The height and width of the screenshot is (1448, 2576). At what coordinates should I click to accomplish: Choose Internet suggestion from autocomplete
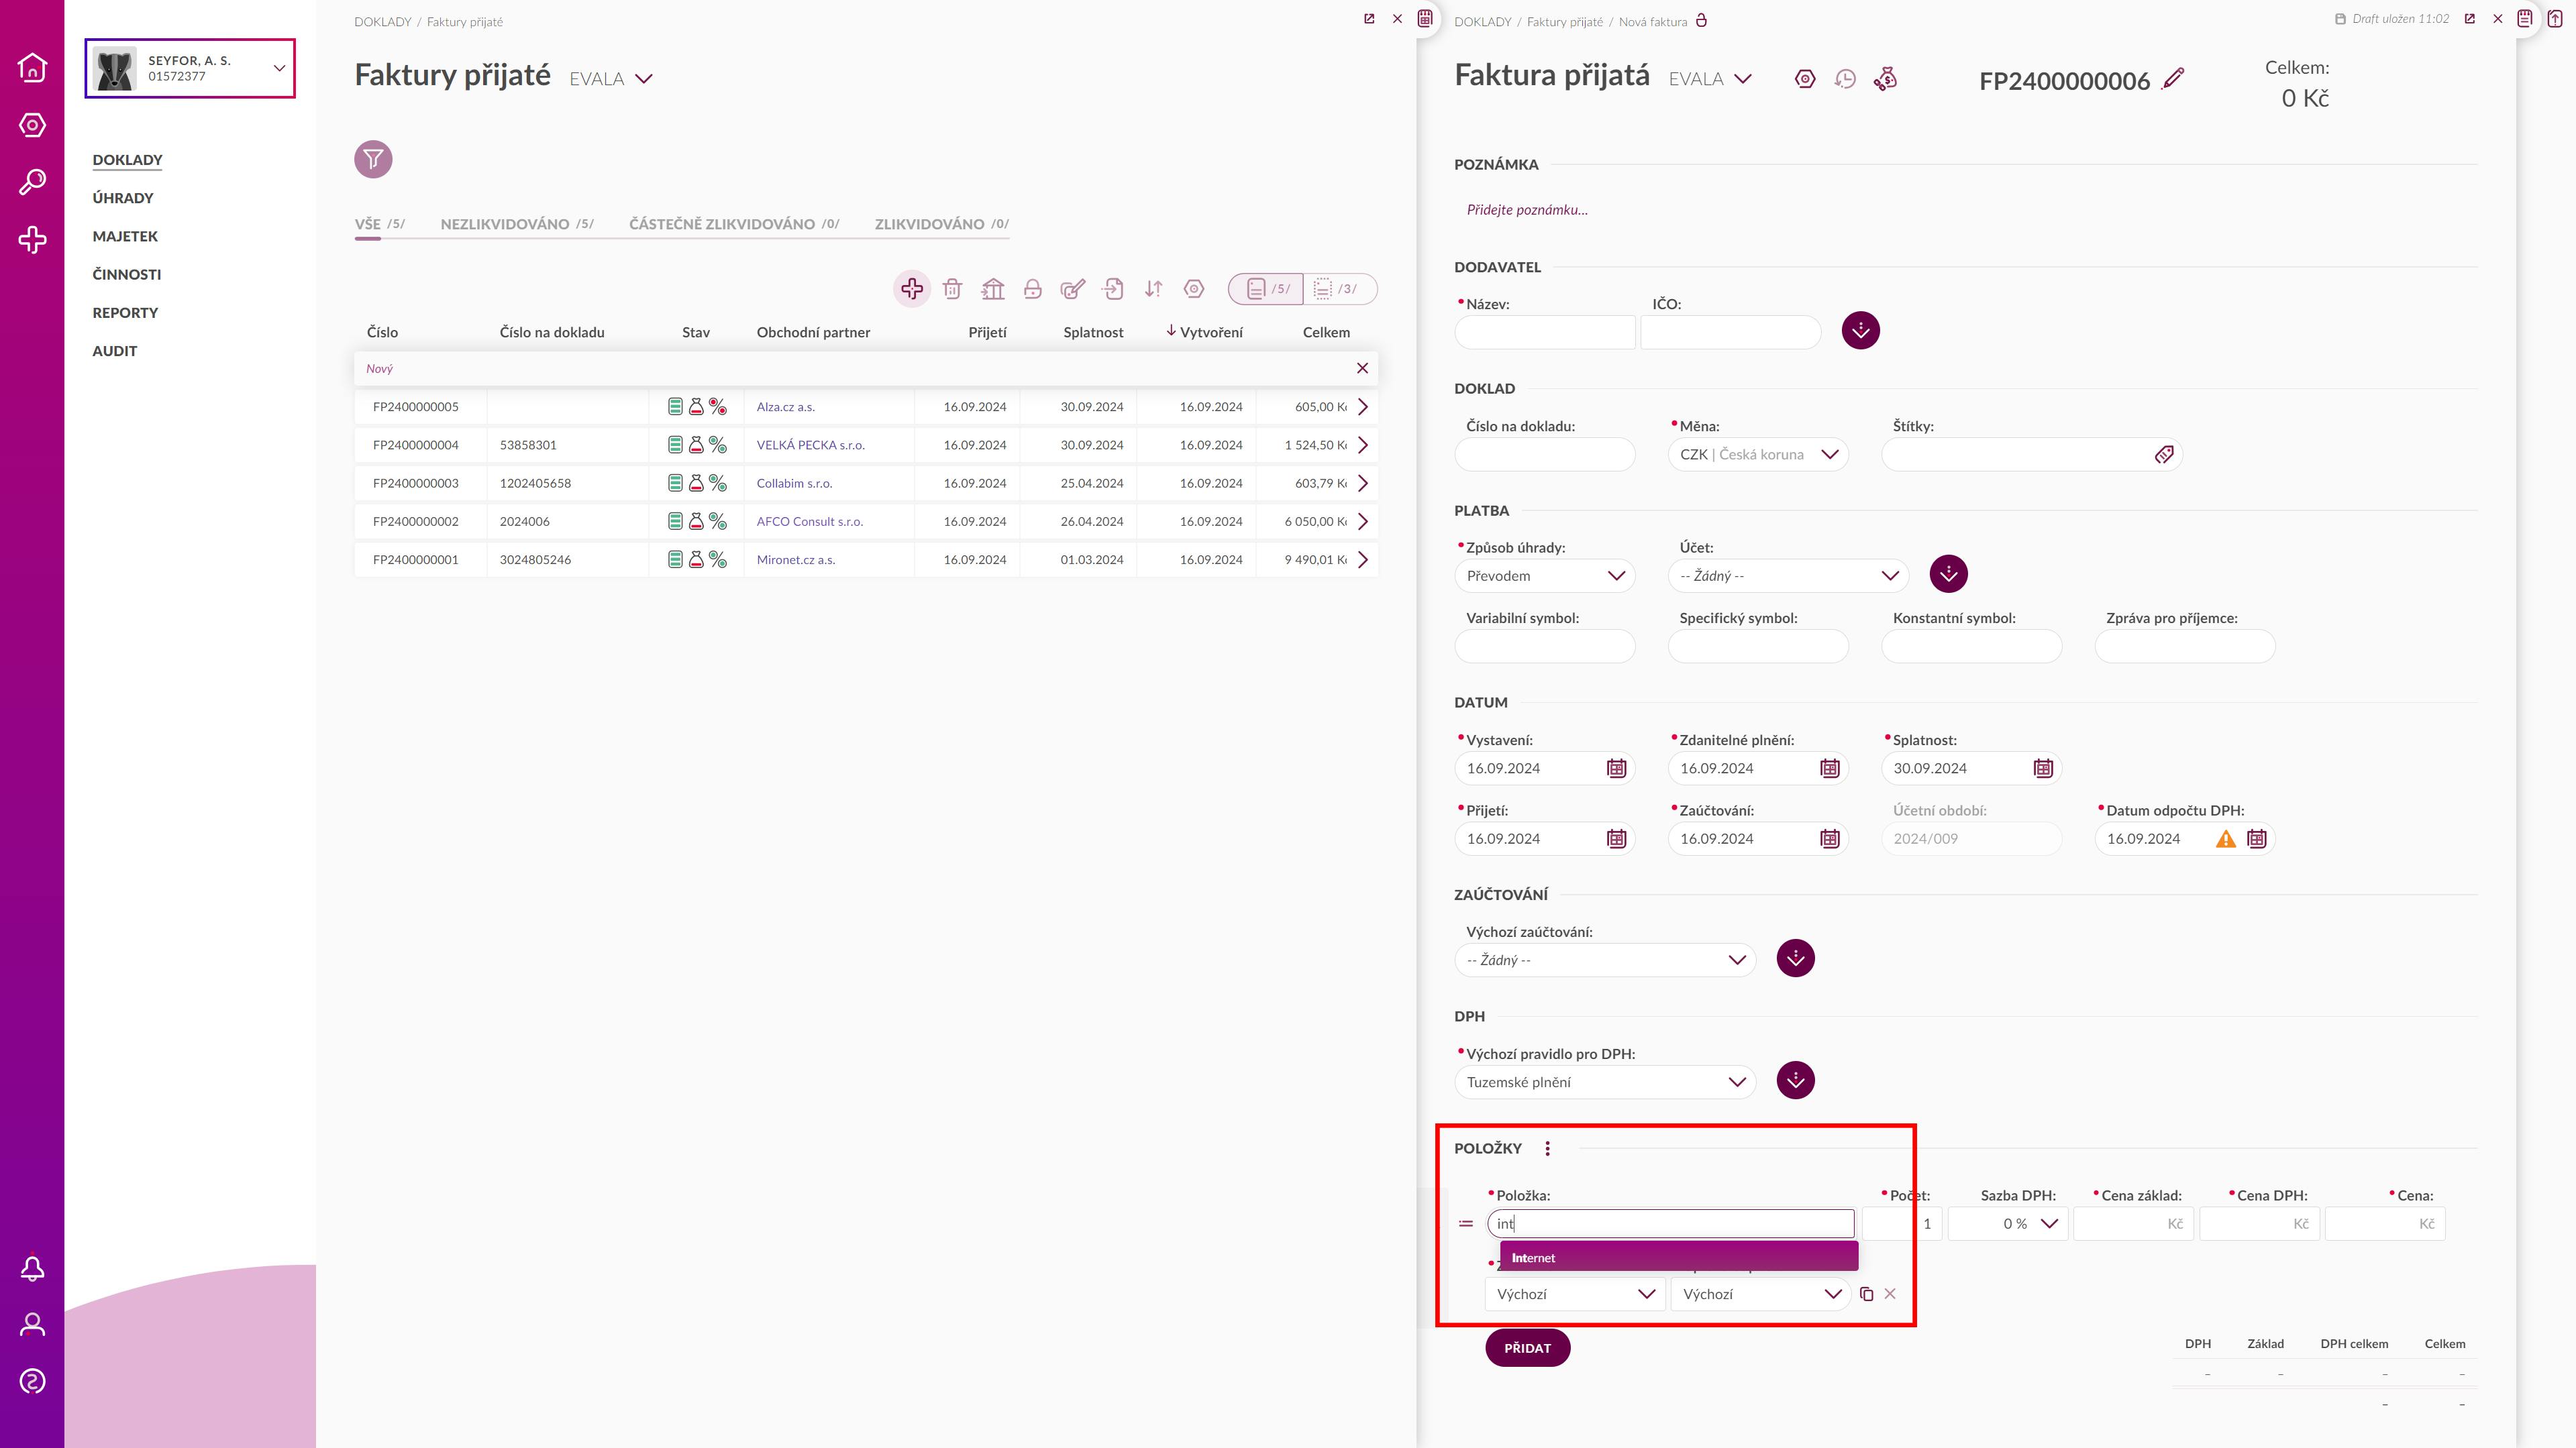pos(1679,1258)
